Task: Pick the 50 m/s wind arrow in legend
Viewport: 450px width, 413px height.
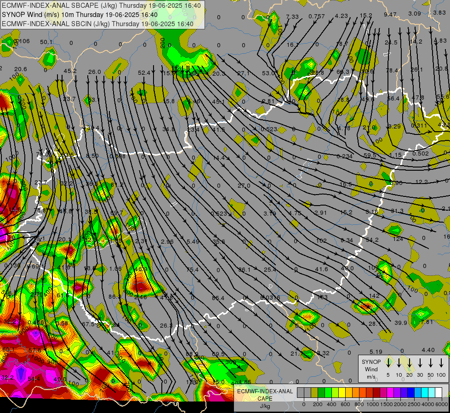Action: point(431,363)
